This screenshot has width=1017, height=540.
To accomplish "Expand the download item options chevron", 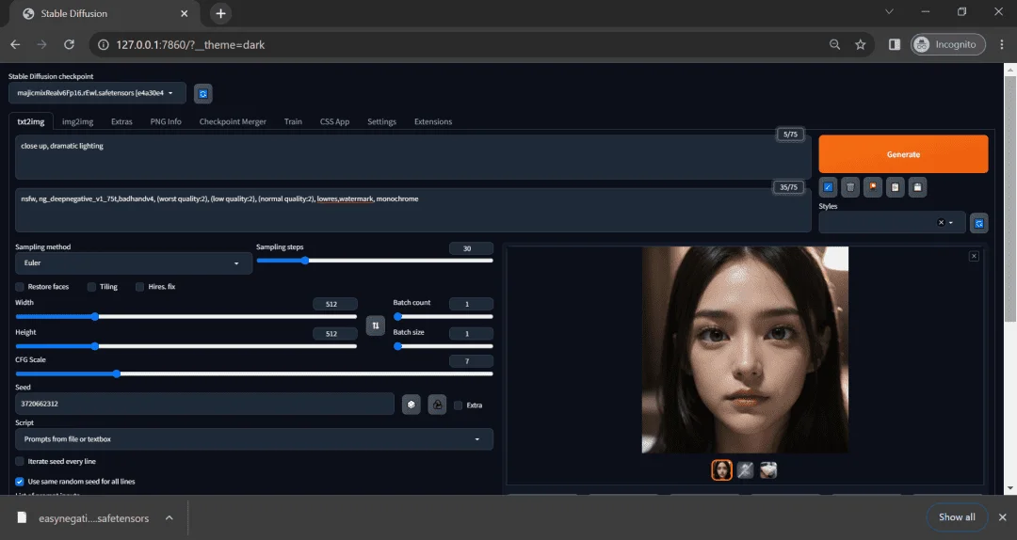I will click(x=169, y=518).
